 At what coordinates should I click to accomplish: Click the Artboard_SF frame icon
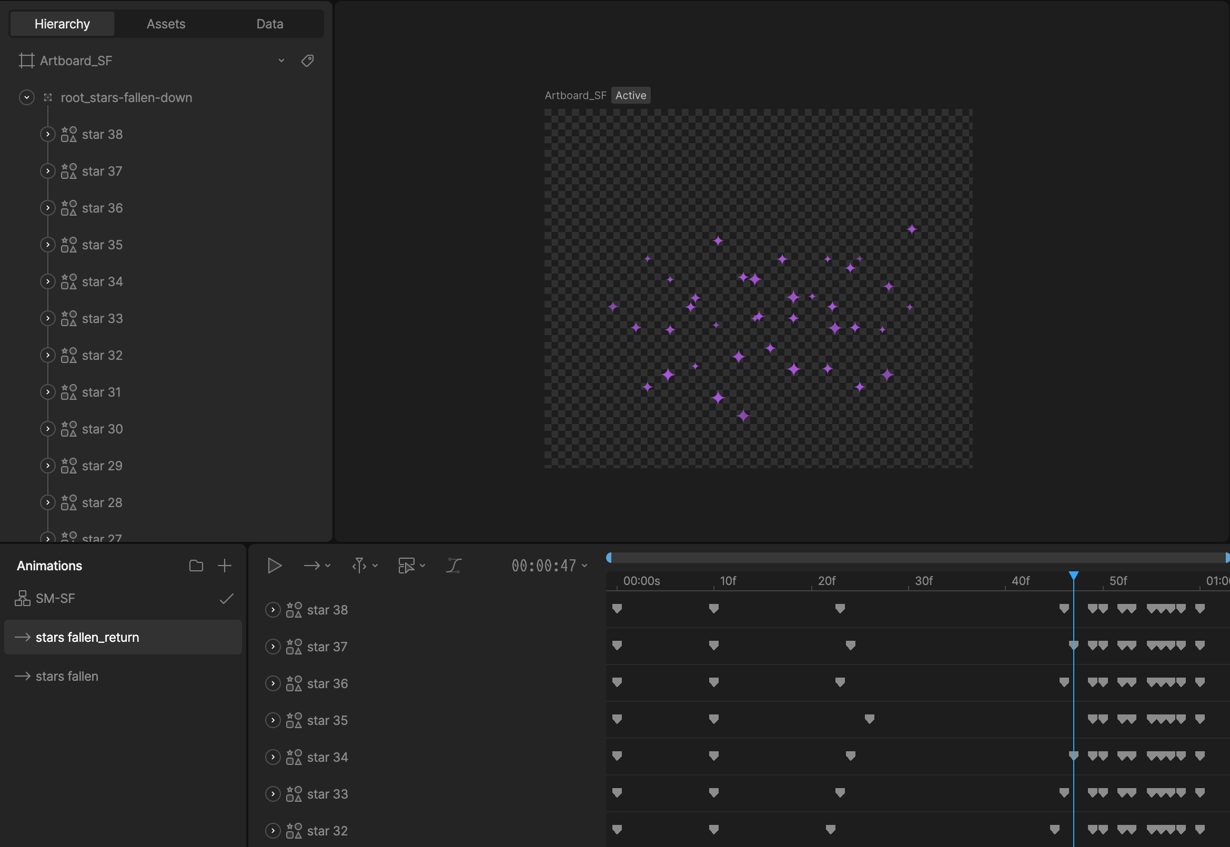click(26, 60)
